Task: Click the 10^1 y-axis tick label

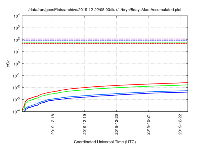Action: (16, 52)
